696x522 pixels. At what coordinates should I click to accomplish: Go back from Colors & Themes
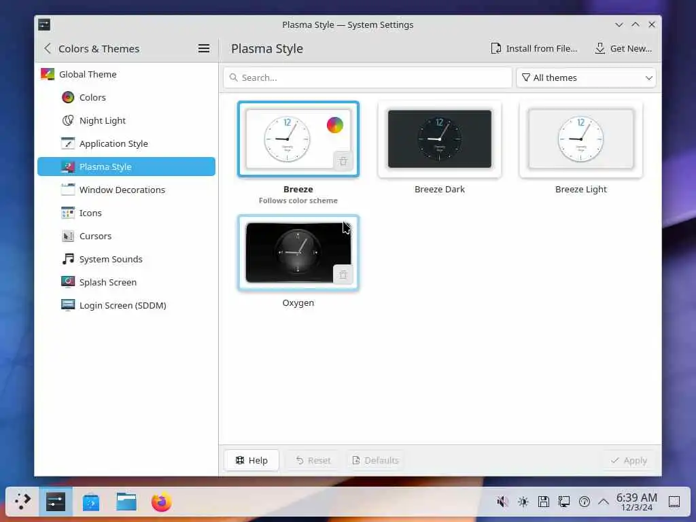48,48
